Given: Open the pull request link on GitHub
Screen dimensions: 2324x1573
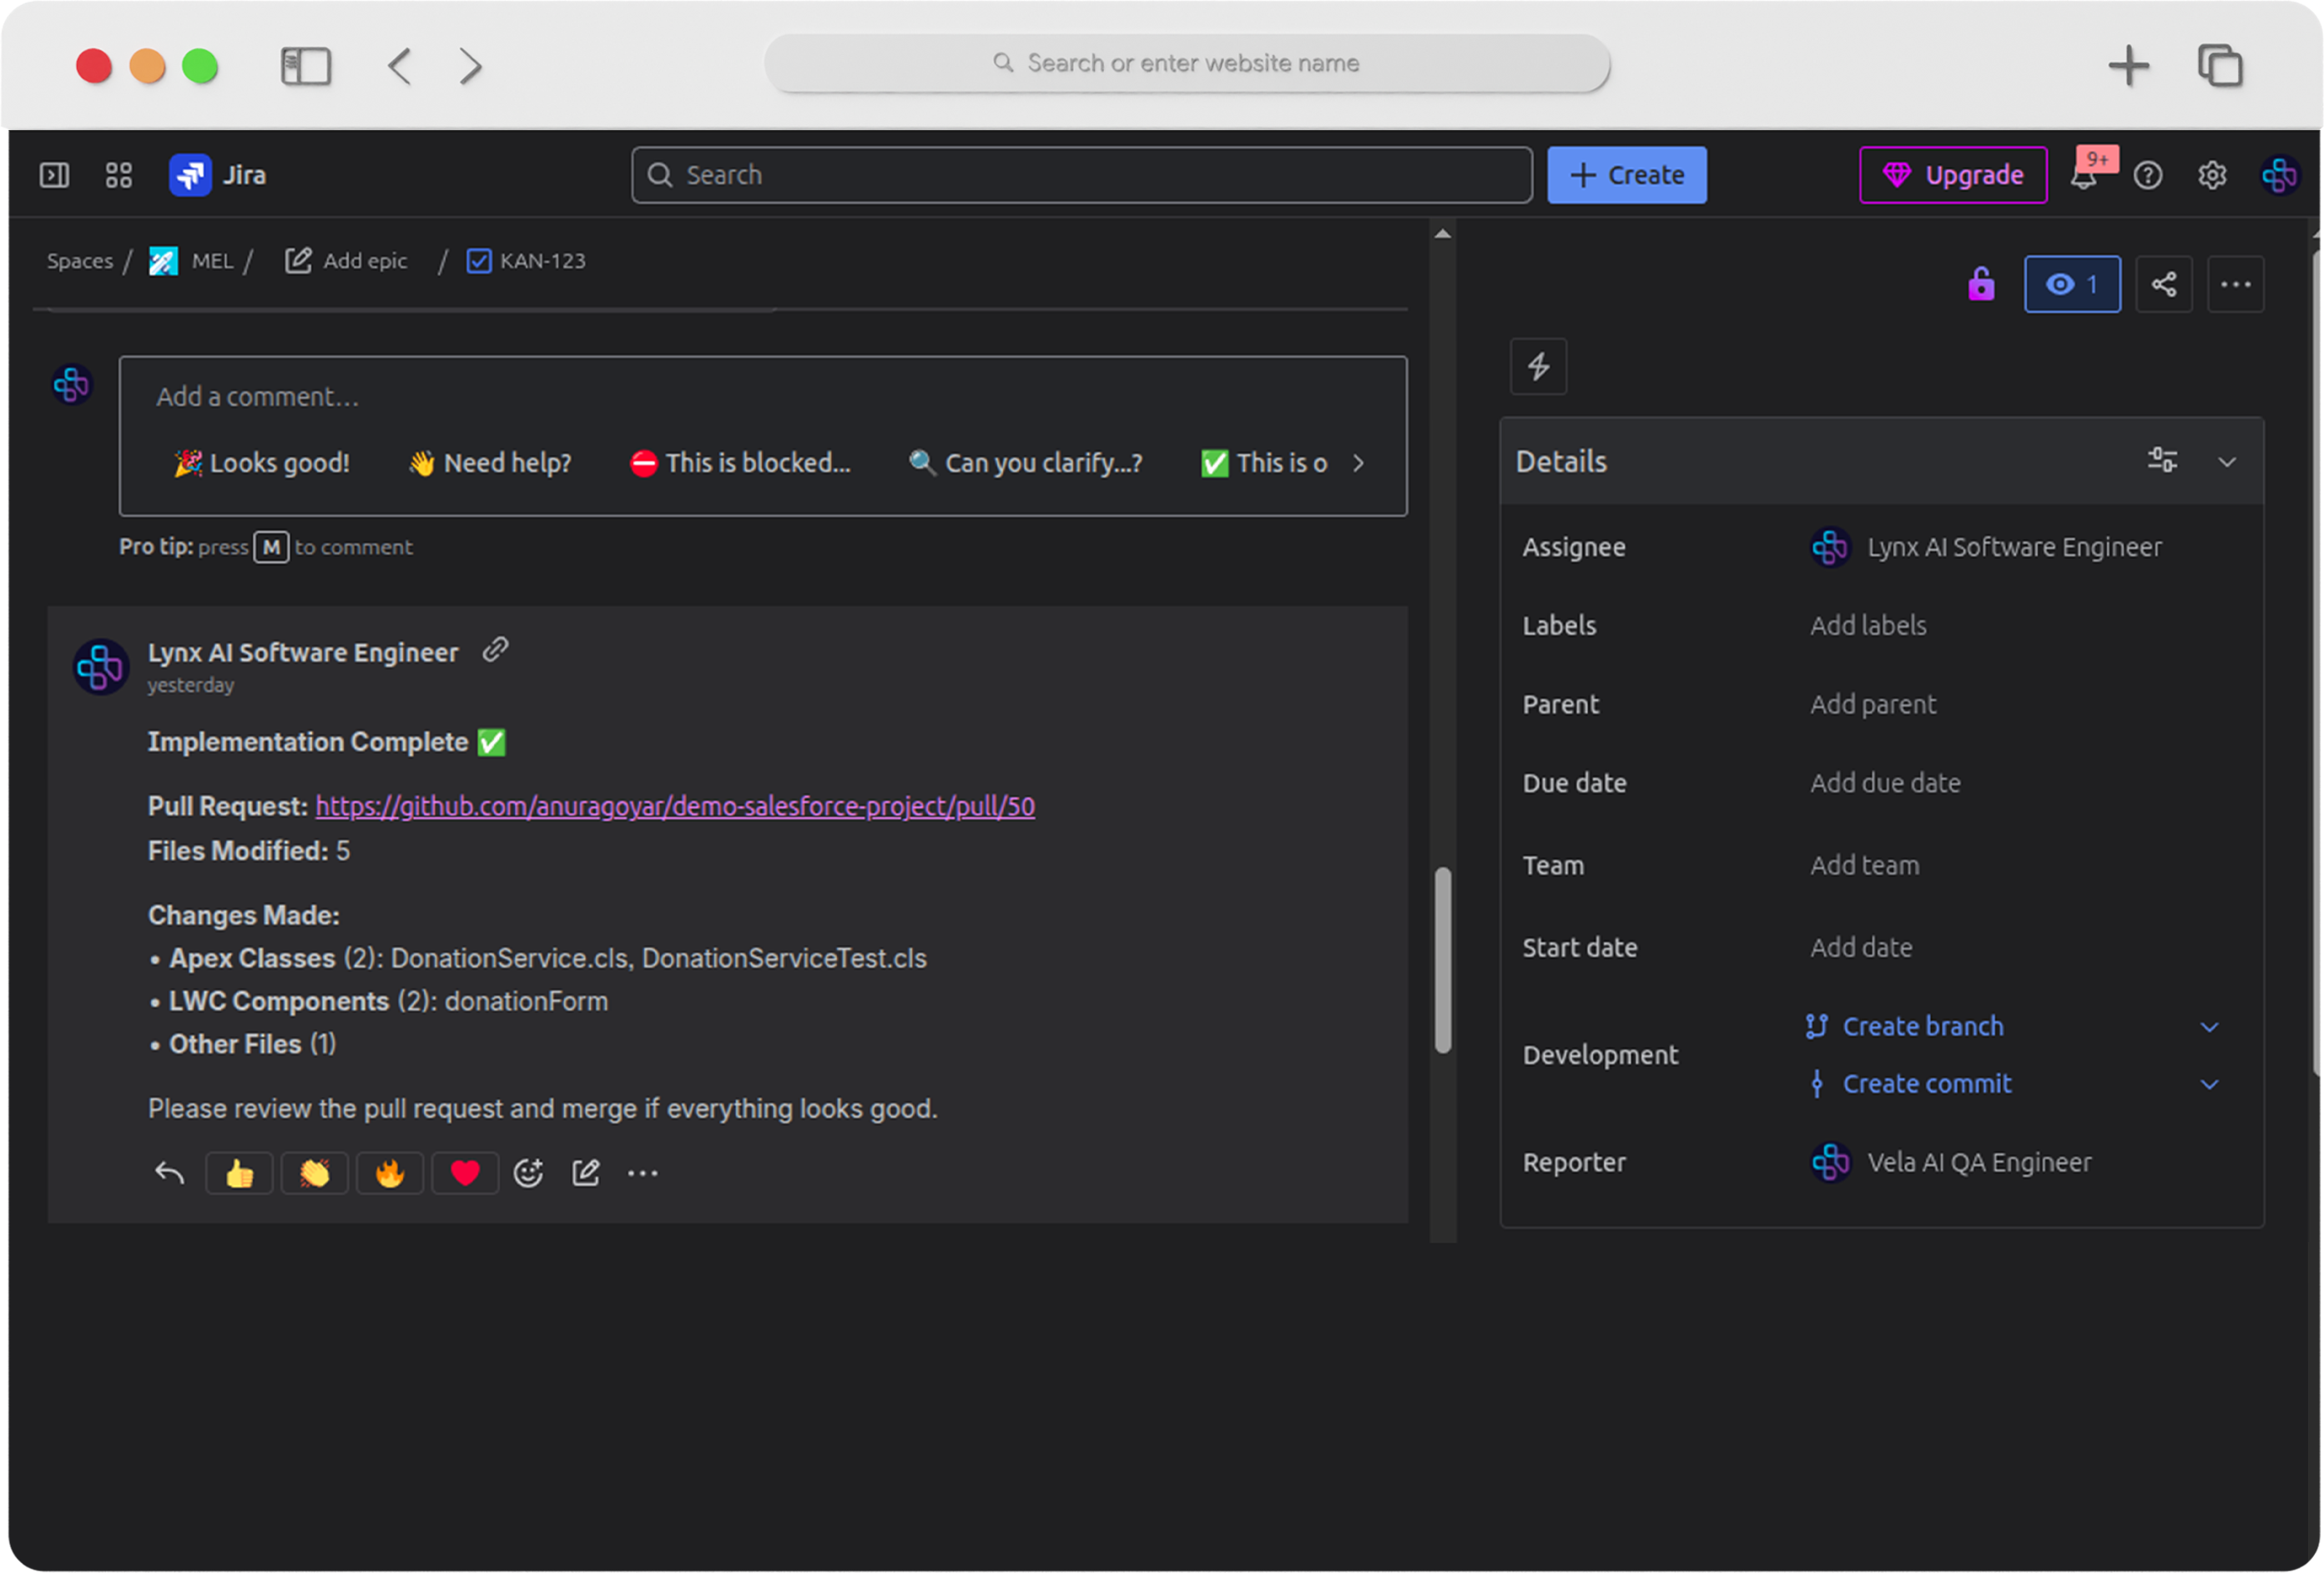Looking at the screenshot, I should (675, 806).
